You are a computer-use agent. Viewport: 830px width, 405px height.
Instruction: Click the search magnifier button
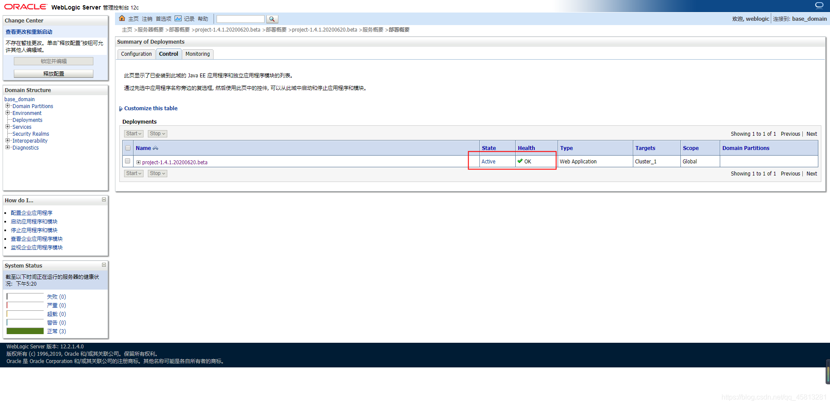(272, 19)
